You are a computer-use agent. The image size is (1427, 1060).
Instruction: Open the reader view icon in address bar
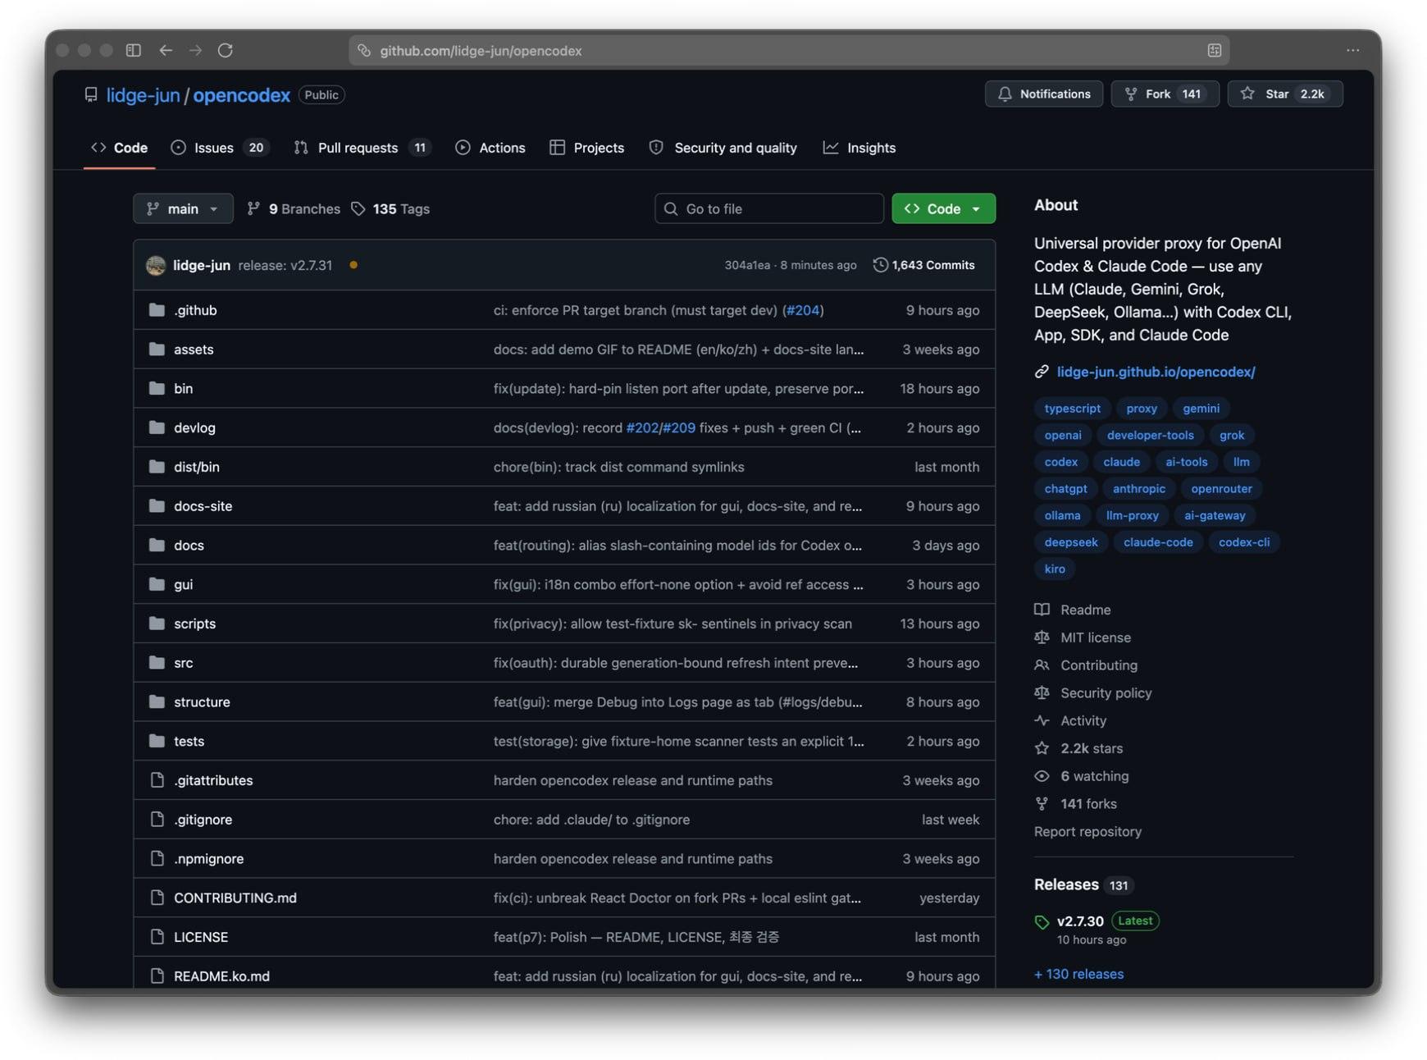point(1215,50)
